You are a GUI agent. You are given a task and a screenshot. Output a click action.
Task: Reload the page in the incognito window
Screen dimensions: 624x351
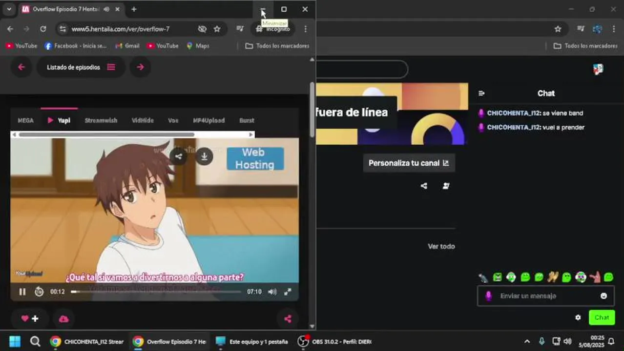pyautogui.click(x=43, y=29)
